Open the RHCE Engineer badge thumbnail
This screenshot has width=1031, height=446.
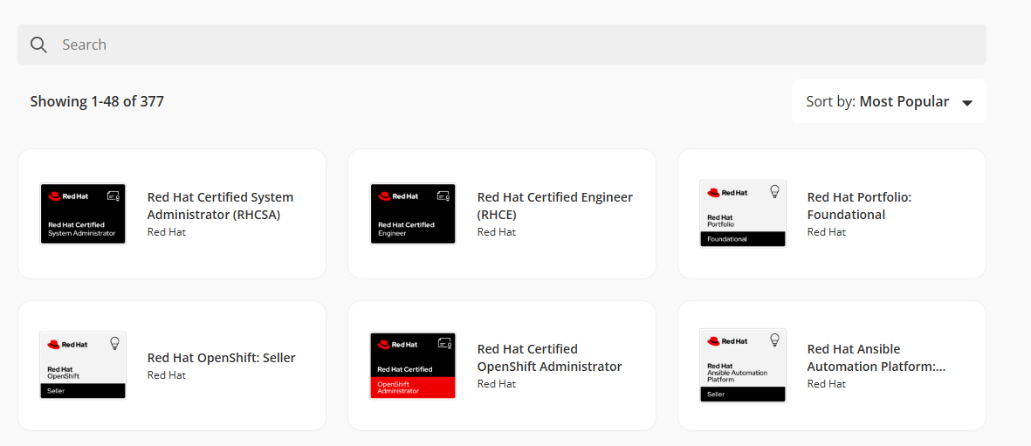click(x=413, y=214)
